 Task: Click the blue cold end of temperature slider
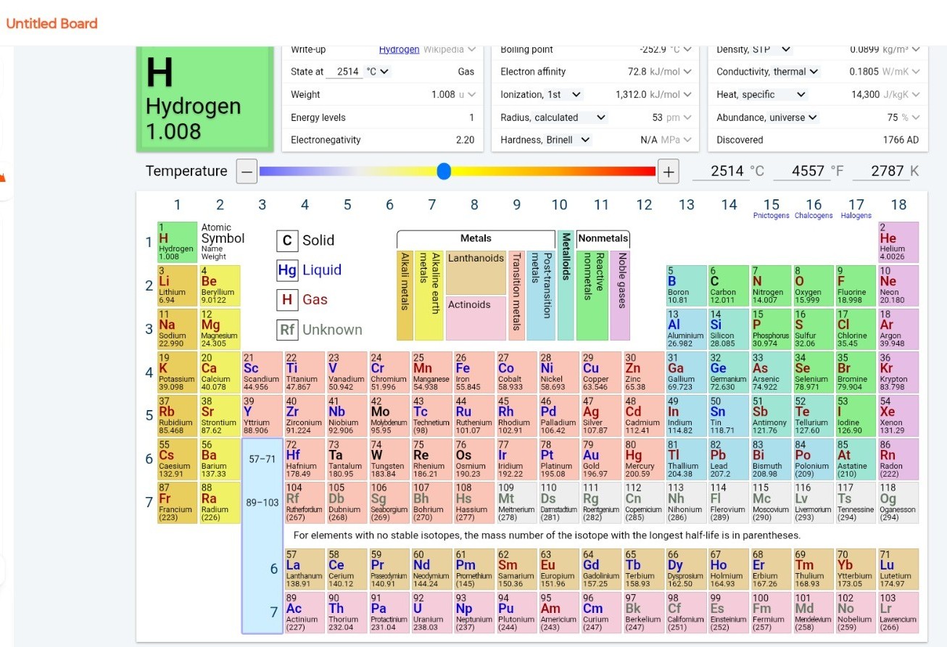click(264, 171)
